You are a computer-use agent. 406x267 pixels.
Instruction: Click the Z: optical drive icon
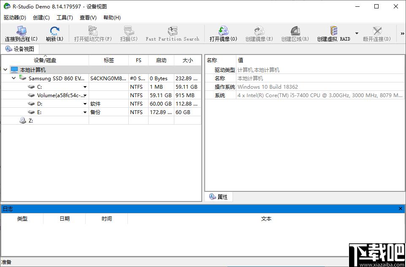pos(23,120)
